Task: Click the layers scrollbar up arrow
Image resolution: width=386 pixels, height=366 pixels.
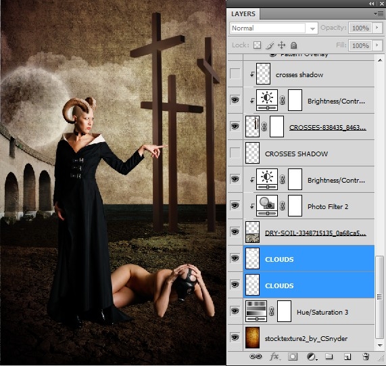Action: click(x=380, y=60)
